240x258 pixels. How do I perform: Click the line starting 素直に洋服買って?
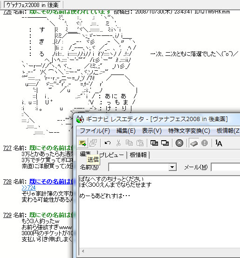point(47,166)
